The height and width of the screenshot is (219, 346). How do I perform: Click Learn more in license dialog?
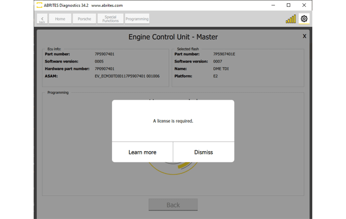(x=142, y=152)
